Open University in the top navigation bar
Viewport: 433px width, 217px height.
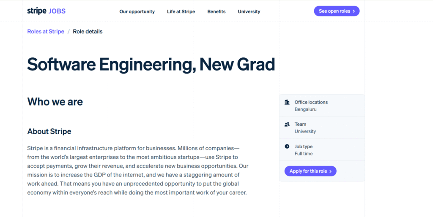(x=249, y=11)
